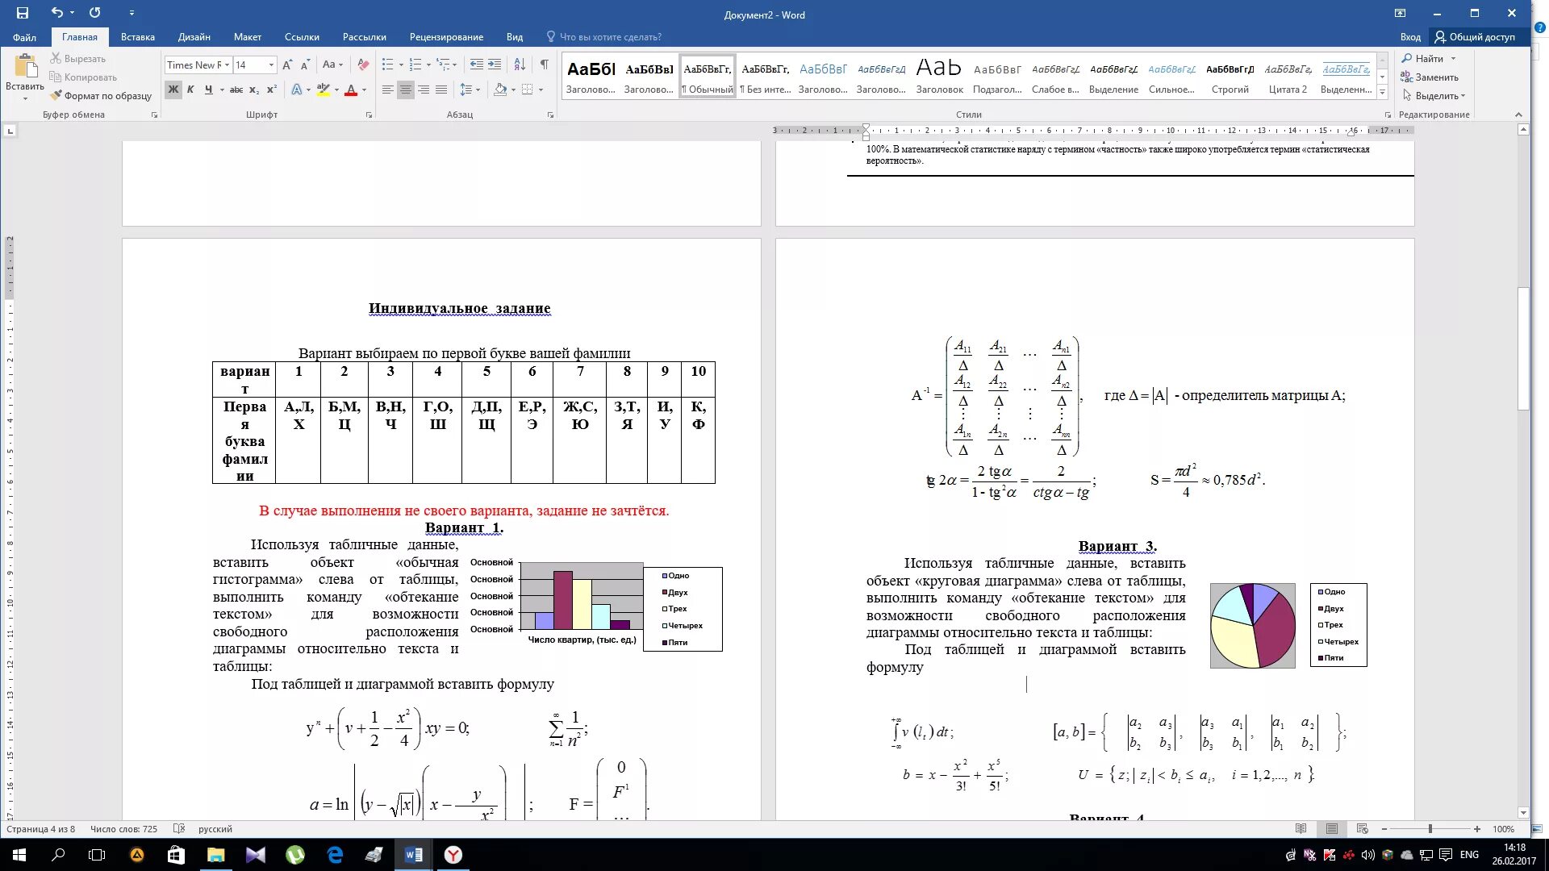Switch to the Рецензирование tab

pos(446,37)
